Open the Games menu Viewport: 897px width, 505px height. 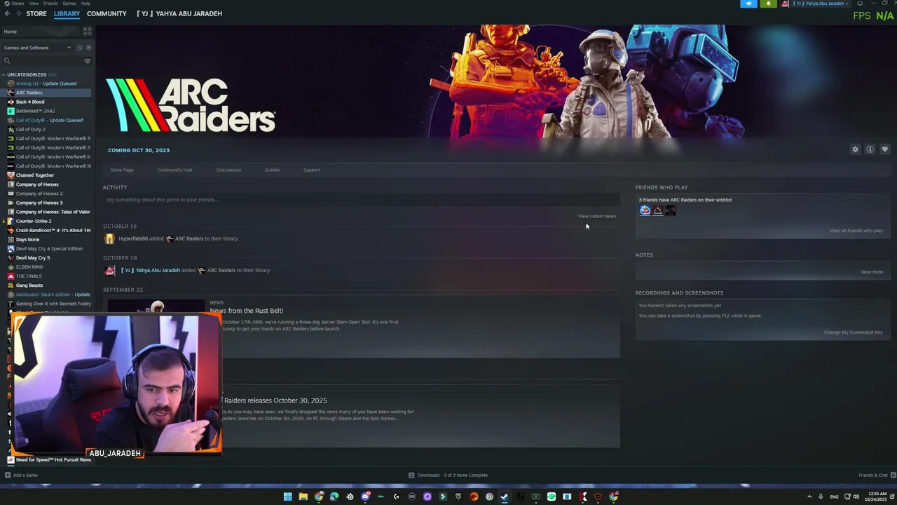69,4
